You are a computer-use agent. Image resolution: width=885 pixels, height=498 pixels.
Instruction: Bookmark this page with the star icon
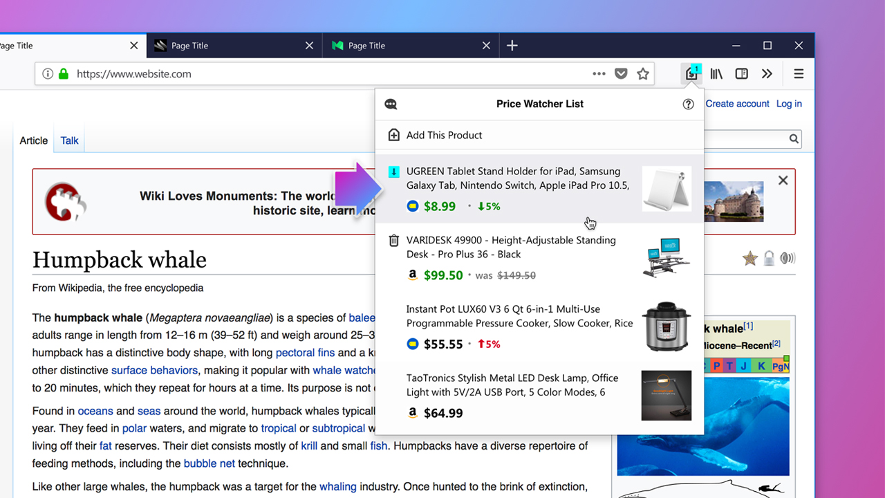click(643, 73)
